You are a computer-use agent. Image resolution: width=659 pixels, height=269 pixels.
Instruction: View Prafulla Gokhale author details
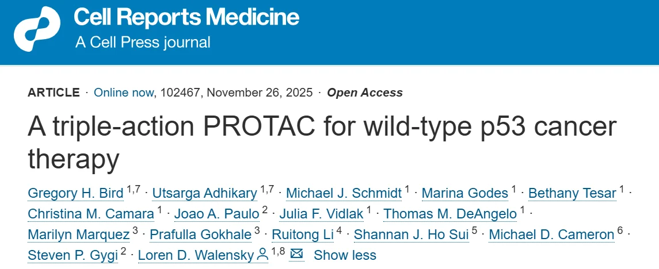tap(200, 235)
